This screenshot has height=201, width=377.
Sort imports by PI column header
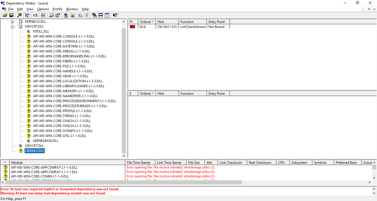coord(133,22)
